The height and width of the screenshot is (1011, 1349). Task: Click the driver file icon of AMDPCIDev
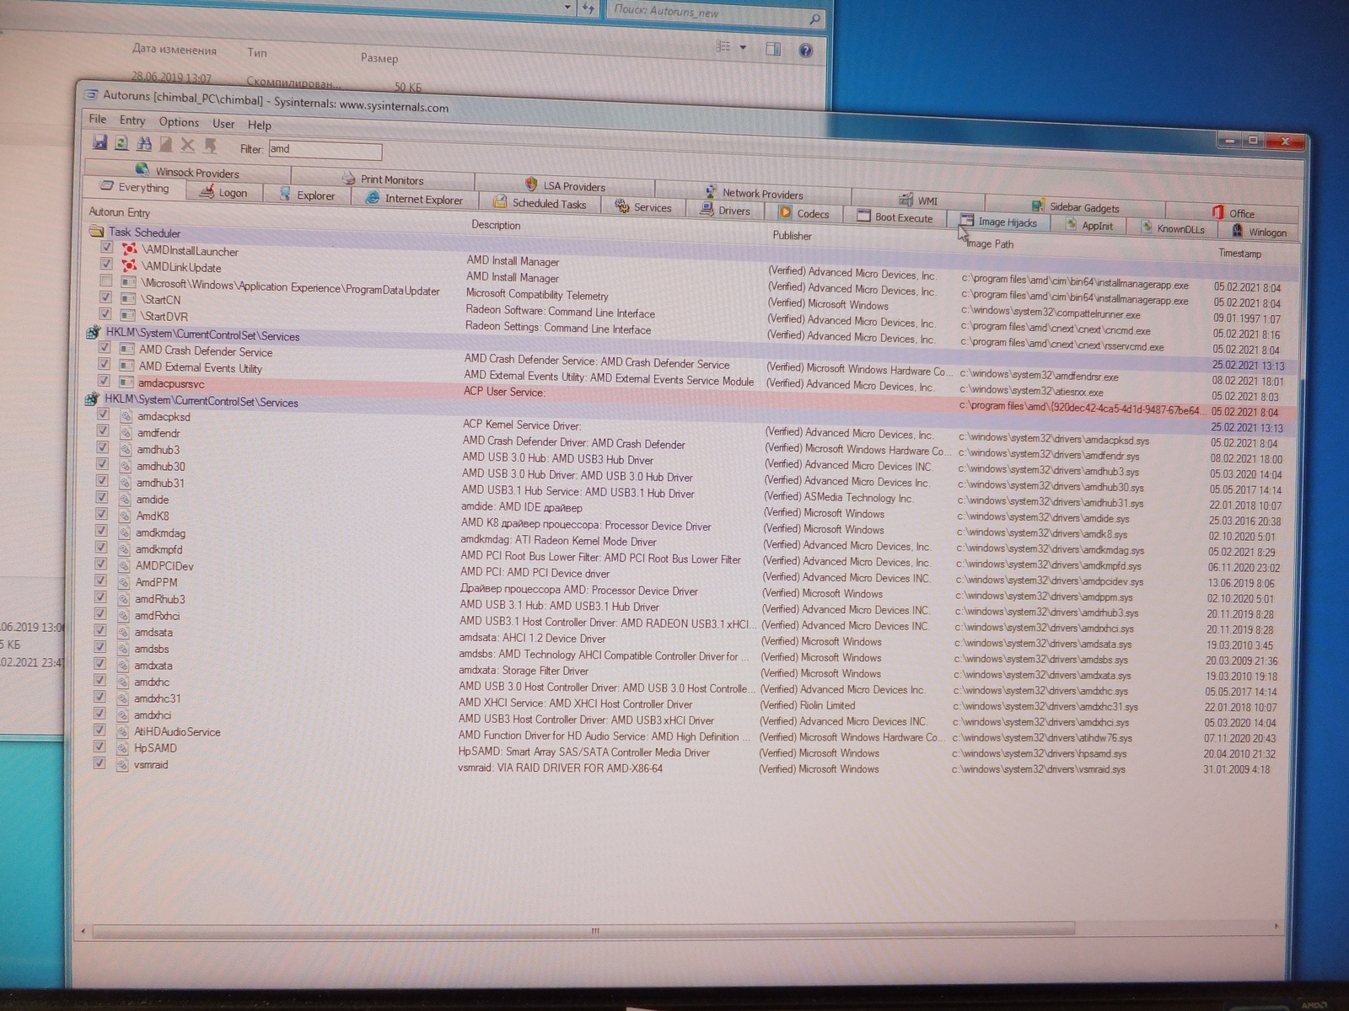pos(124,564)
